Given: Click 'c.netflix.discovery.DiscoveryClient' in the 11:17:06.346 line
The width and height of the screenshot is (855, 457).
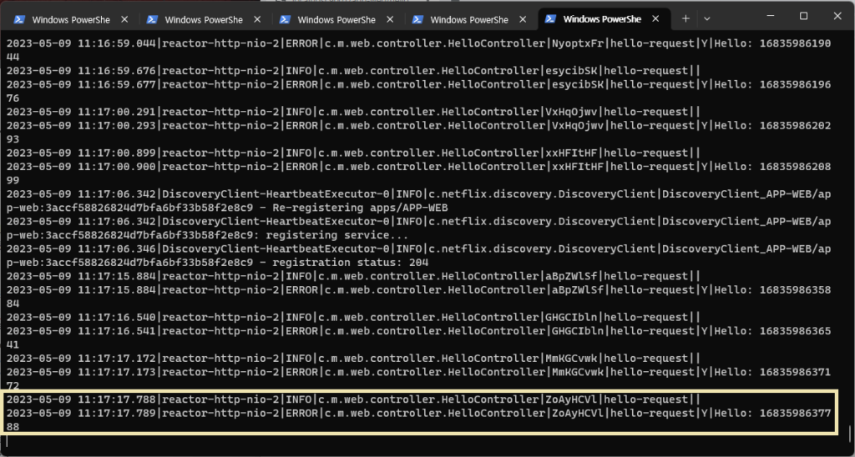Looking at the screenshot, I should pos(544,249).
